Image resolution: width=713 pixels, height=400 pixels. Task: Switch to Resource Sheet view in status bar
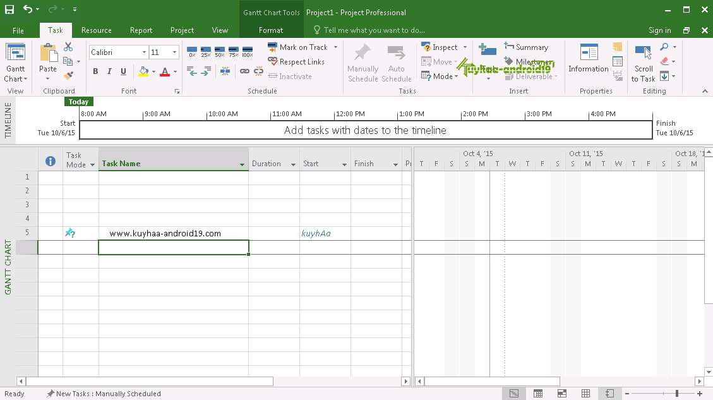585,394
